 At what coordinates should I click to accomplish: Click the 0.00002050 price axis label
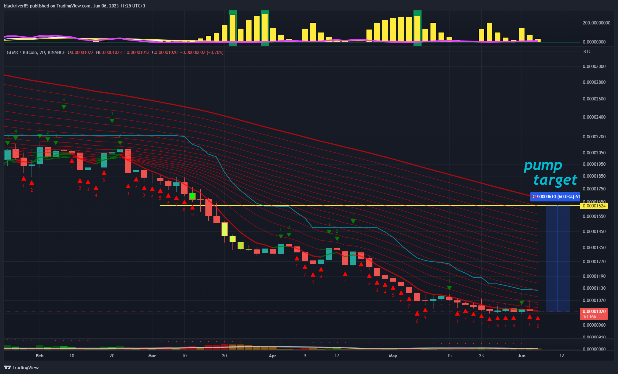594,153
